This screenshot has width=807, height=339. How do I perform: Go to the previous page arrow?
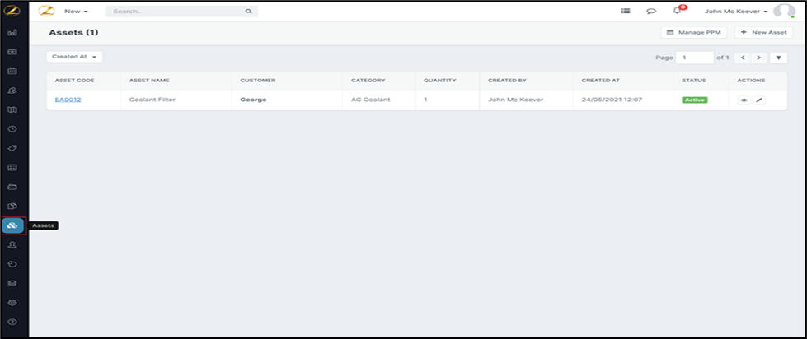[742, 58]
